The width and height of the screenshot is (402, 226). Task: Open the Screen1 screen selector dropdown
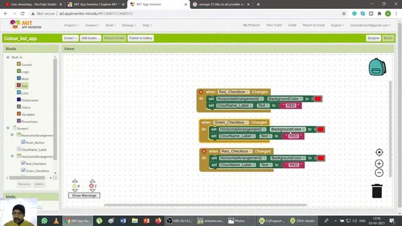(70, 38)
